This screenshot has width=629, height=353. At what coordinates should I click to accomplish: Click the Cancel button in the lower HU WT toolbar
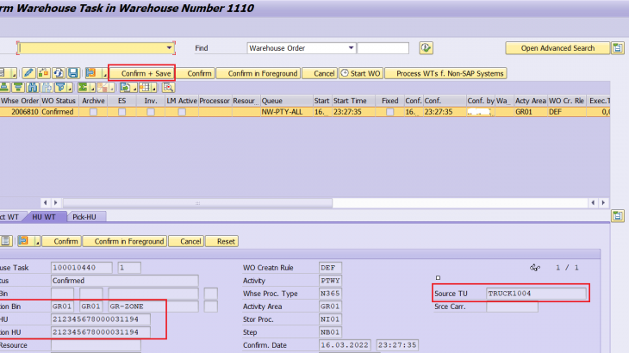tap(186, 241)
